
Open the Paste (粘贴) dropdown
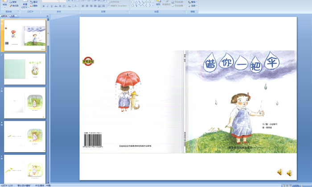tap(5, 8)
